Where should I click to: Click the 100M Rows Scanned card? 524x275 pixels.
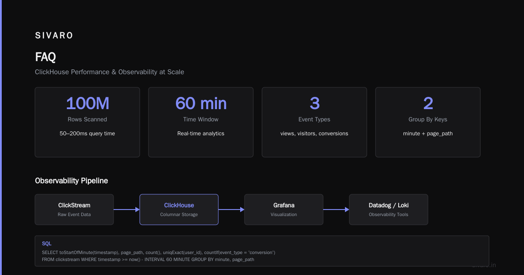[87, 122]
